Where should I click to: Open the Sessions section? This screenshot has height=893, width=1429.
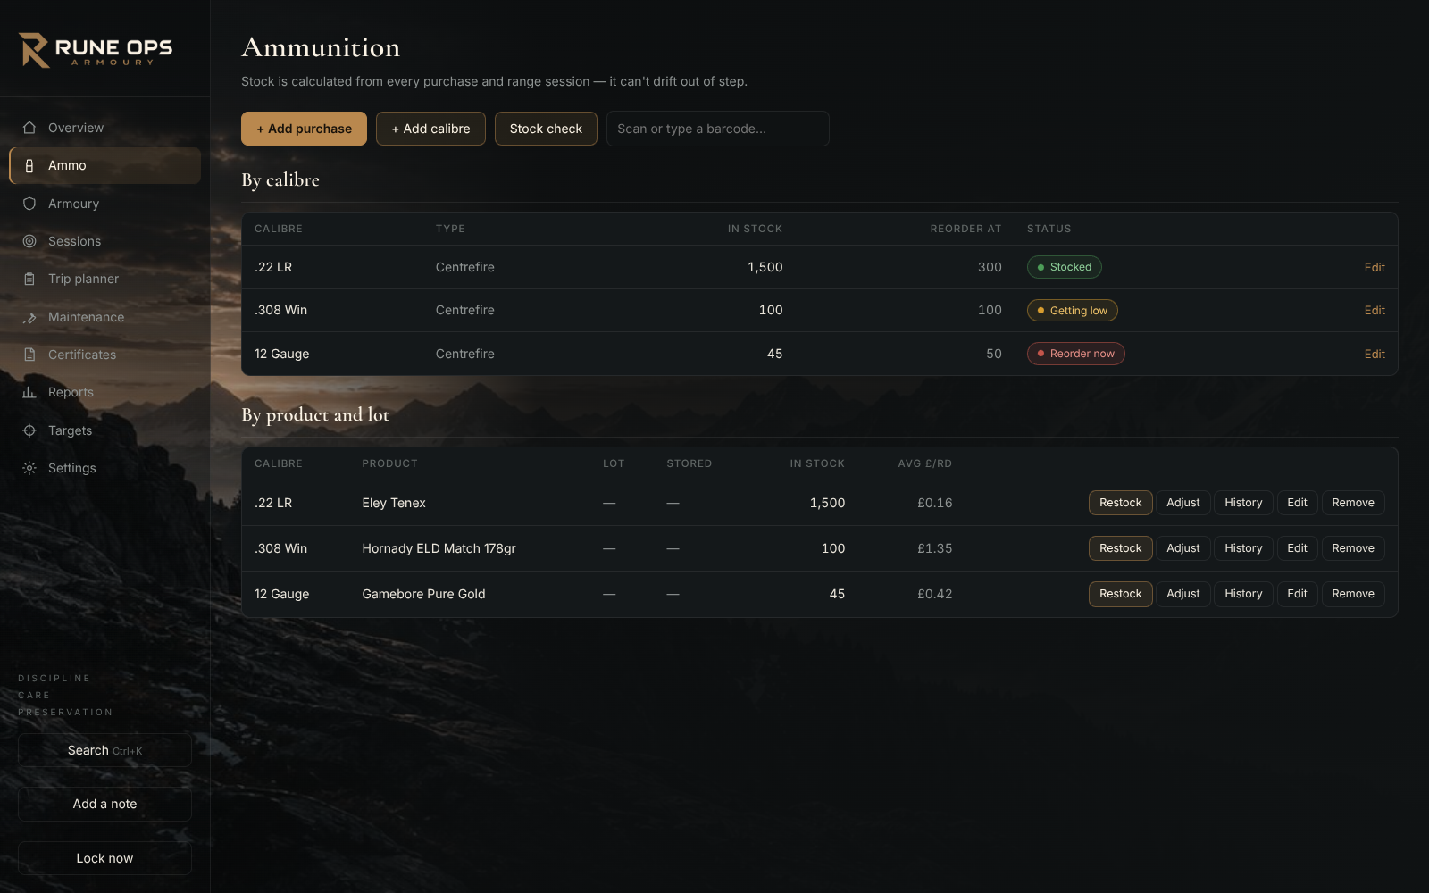click(104, 241)
